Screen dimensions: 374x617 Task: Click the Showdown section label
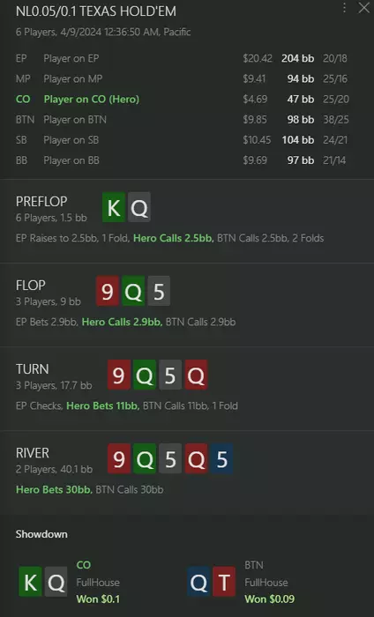point(41,534)
